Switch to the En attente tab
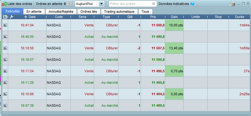Image resolution: width=251 pixels, height=116 pixels. (x=34, y=11)
